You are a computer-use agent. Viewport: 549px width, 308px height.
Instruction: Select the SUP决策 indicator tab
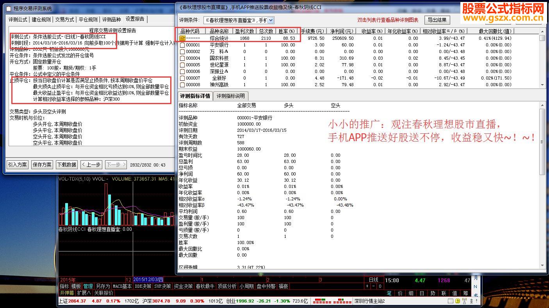[162, 286]
